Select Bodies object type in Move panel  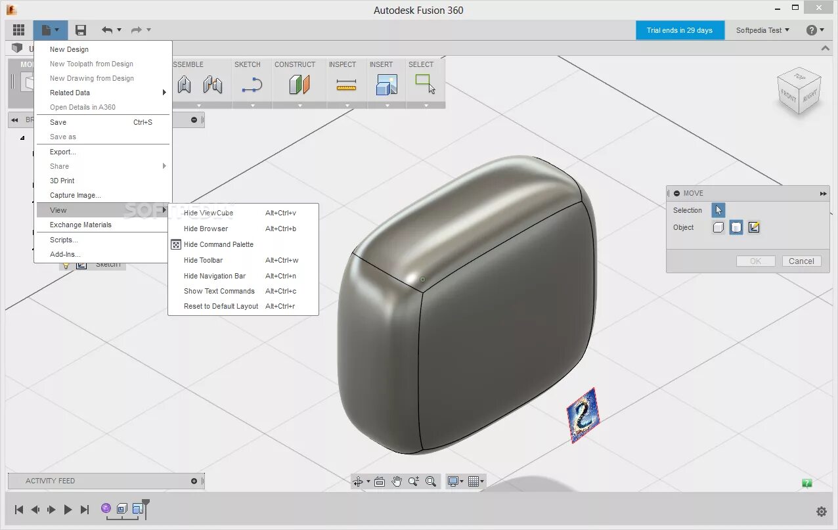tap(736, 227)
